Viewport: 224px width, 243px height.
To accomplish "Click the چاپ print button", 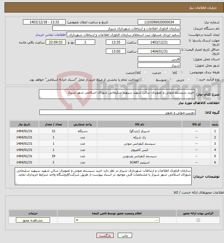I will (125, 235).
